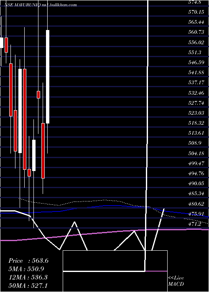Click the 12MA : 536.3 value

click(28, 277)
